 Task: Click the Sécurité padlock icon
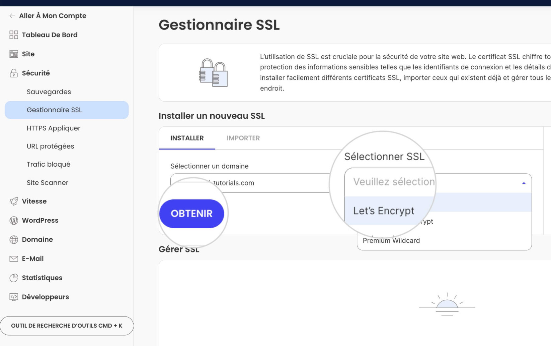14,73
